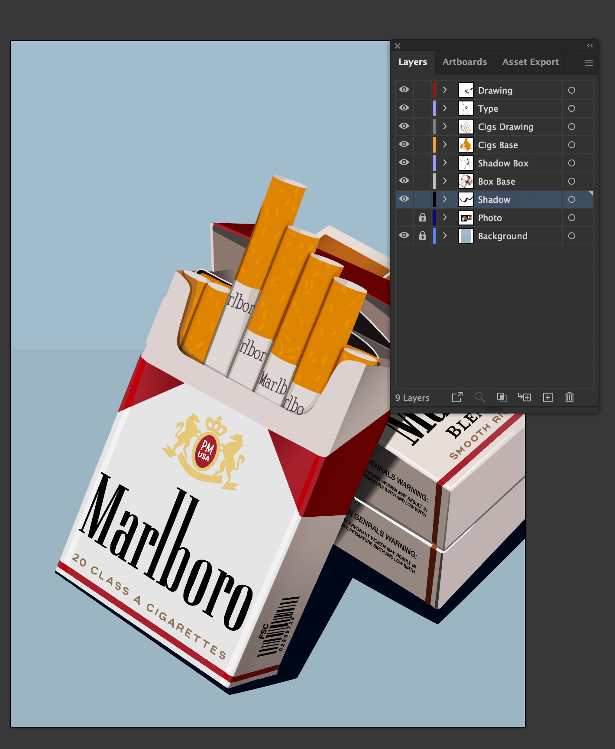
Task: Click the Box Base layer thumbnail
Action: pyautogui.click(x=466, y=181)
